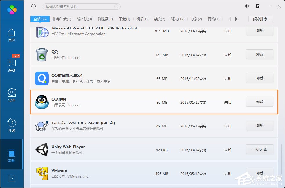285x188 pixels.
Task: Open the 宝库 software library section
Action: click(x=12, y=95)
